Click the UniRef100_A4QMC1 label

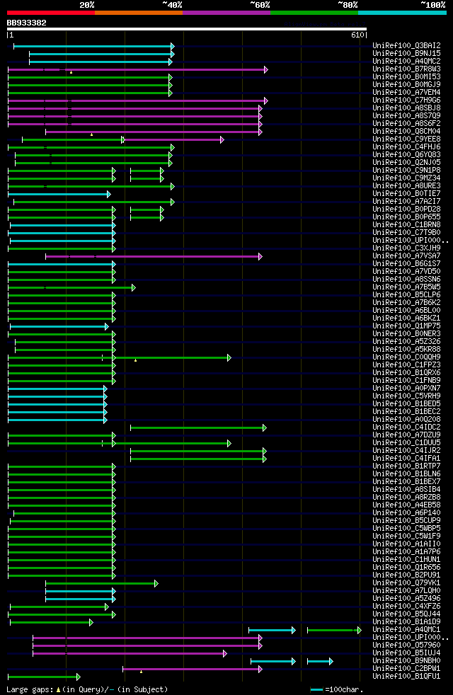coord(406,630)
